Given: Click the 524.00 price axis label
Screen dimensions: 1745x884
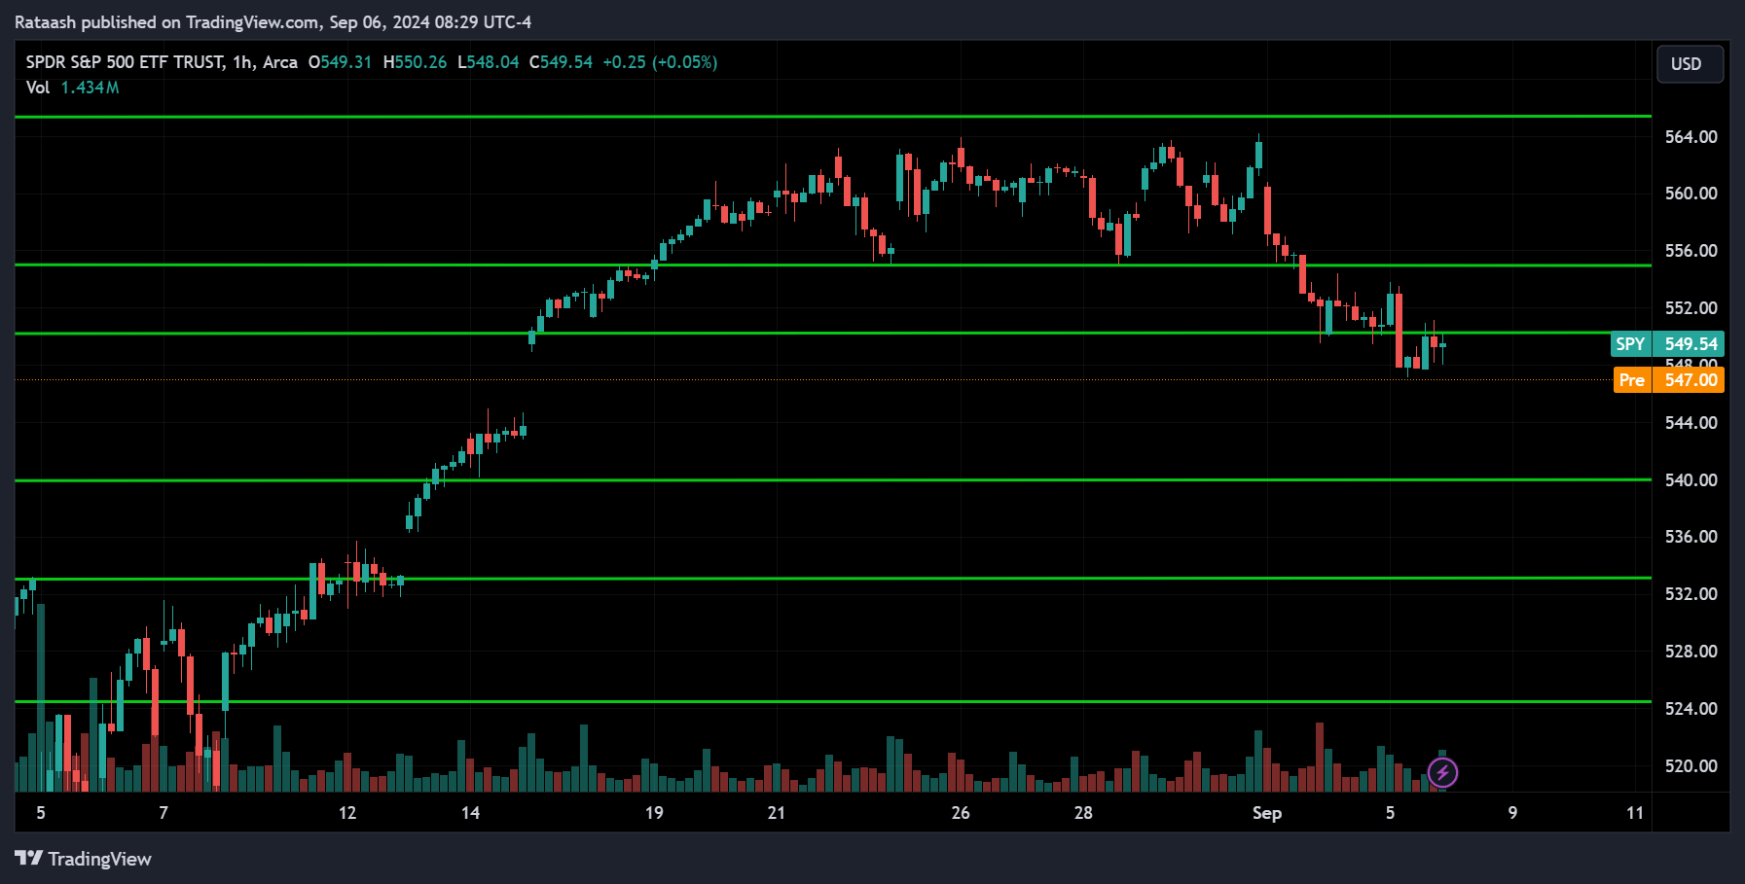Looking at the screenshot, I should (1690, 709).
